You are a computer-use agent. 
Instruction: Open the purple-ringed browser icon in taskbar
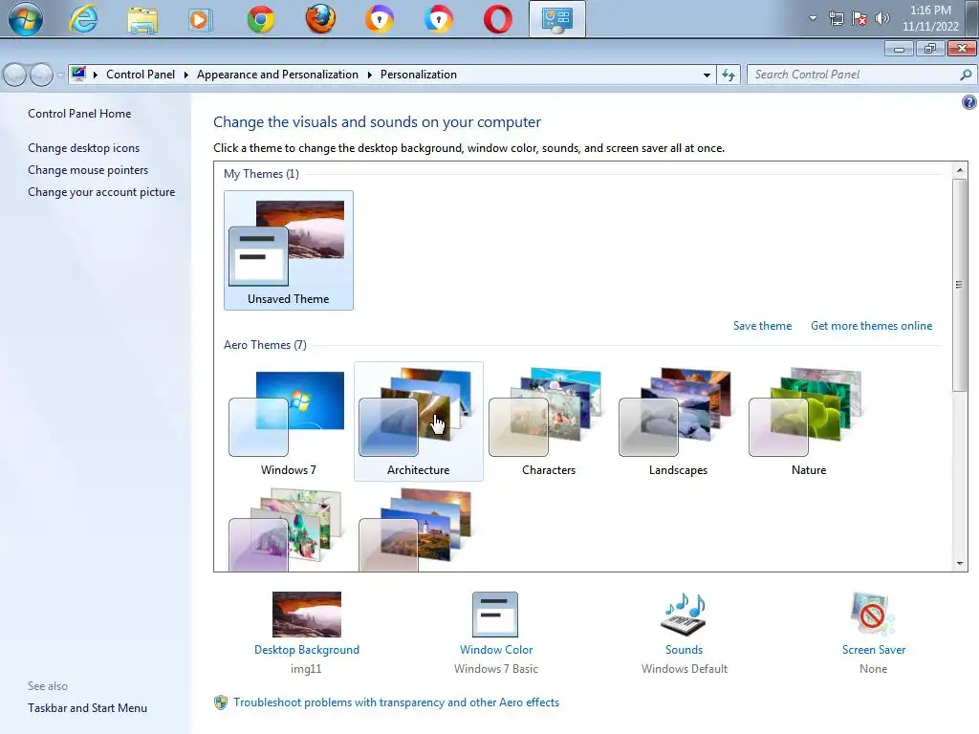380,19
